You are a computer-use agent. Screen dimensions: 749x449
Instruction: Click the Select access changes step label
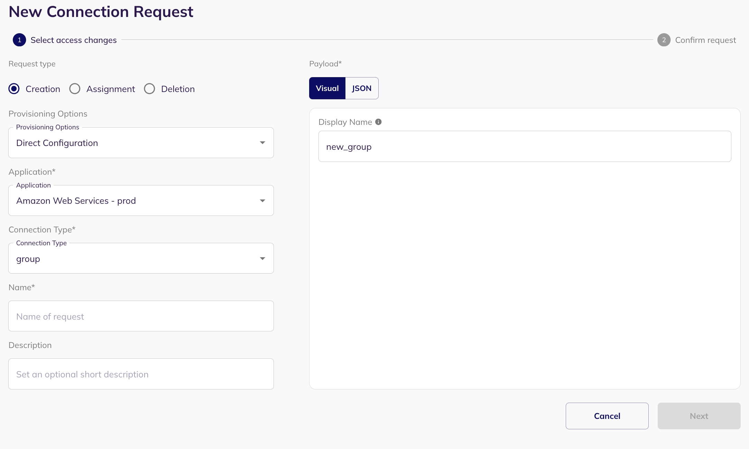pyautogui.click(x=74, y=40)
